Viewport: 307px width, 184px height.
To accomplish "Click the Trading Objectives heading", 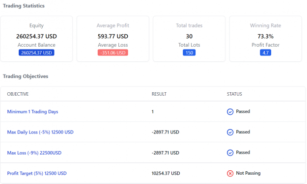I will [x=26, y=76].
